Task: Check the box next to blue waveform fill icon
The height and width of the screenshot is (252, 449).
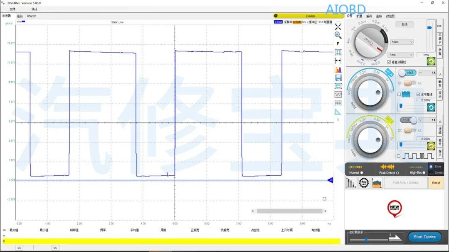Action: (x=399, y=94)
